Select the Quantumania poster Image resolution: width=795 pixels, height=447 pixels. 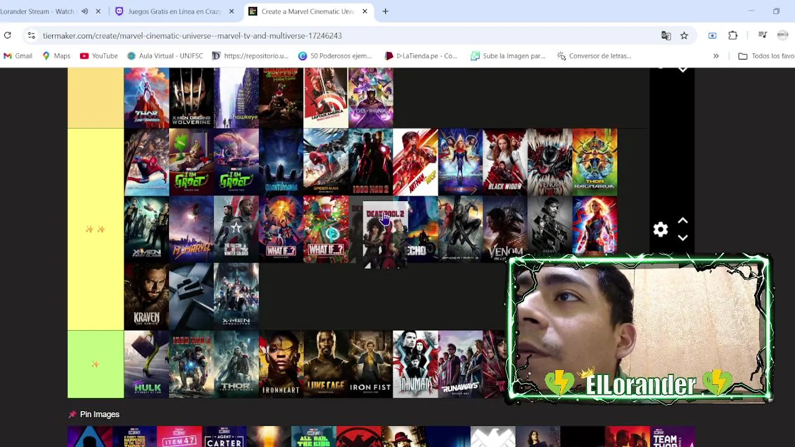(281, 162)
